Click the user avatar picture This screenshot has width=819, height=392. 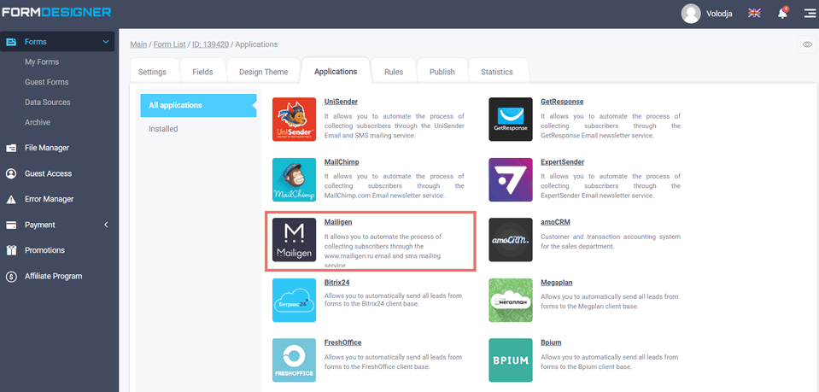[x=691, y=14]
